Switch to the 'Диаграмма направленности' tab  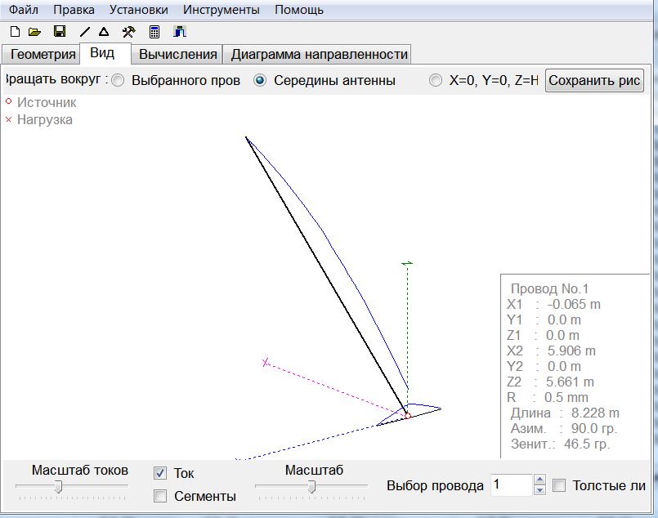click(319, 54)
